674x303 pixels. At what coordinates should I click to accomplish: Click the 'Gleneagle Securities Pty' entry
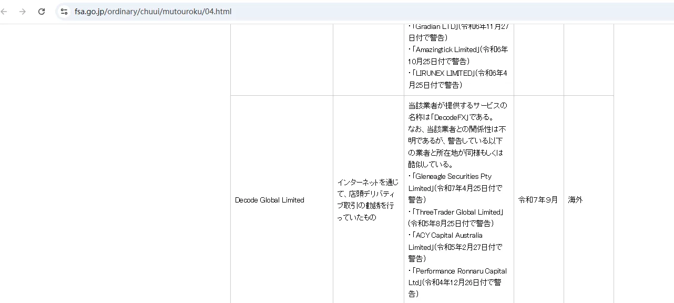point(453,177)
